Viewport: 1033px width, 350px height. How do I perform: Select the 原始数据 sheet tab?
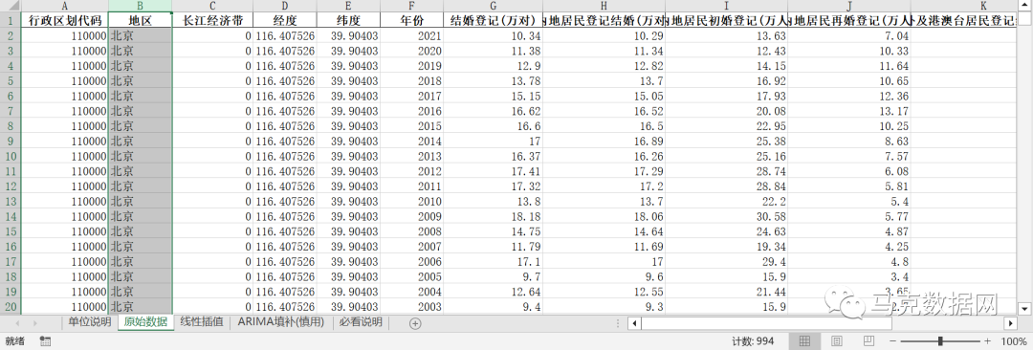pyautogui.click(x=145, y=322)
